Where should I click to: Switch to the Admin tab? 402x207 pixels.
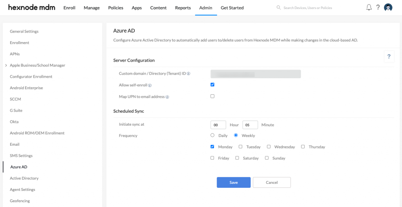(x=206, y=8)
